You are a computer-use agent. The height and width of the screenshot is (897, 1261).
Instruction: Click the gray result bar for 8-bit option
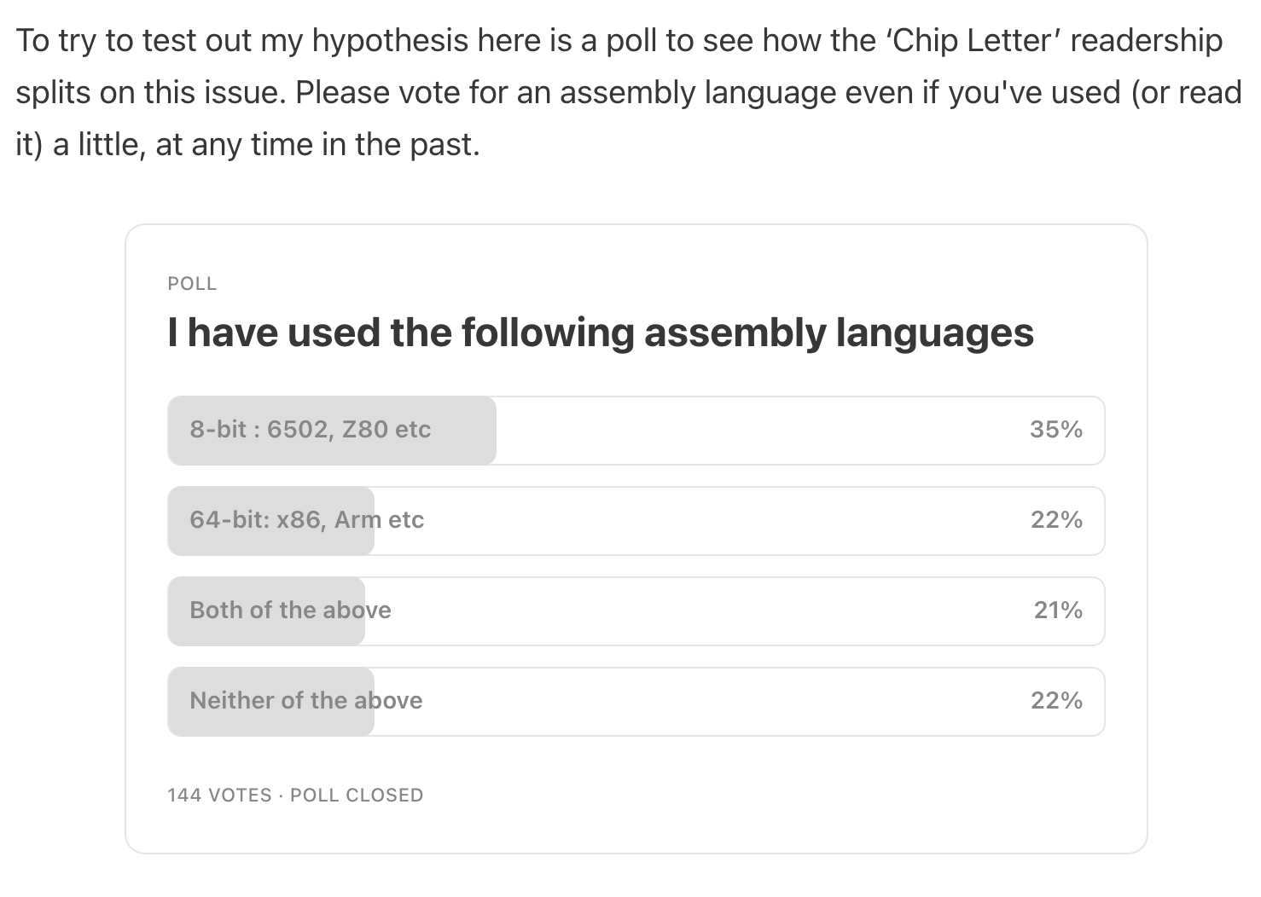(x=332, y=431)
